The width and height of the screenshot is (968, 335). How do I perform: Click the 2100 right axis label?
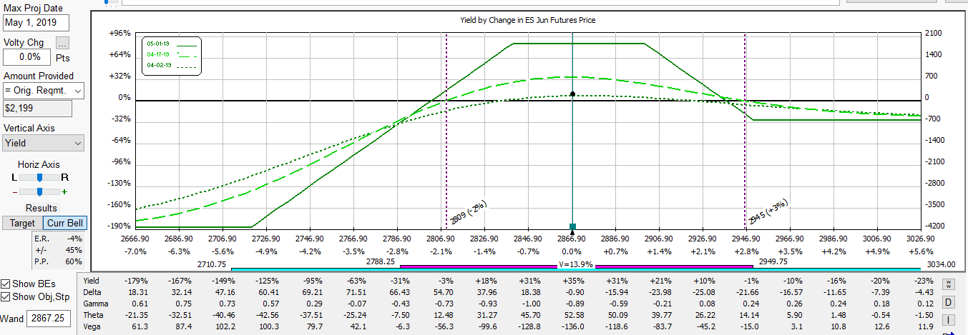point(933,33)
